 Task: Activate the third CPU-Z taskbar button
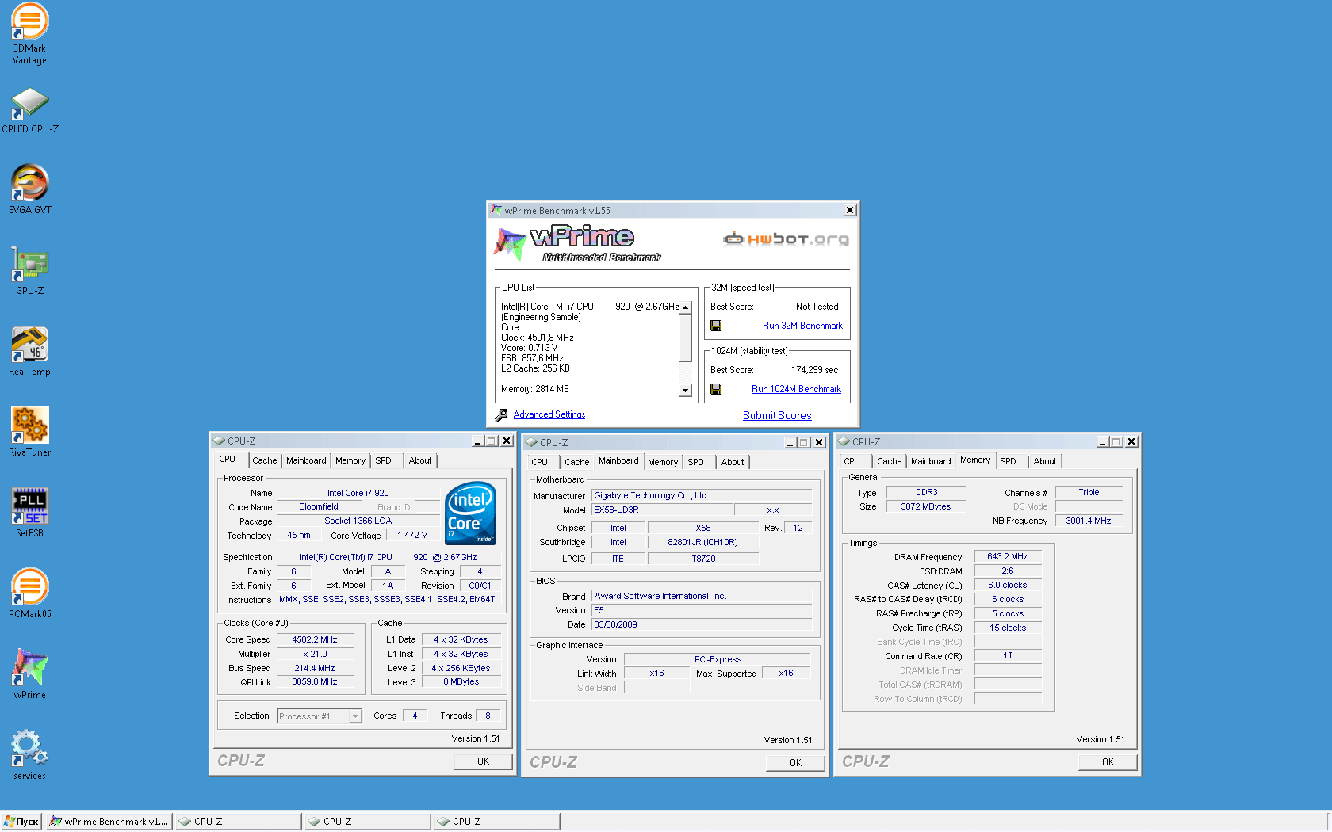coord(496,822)
